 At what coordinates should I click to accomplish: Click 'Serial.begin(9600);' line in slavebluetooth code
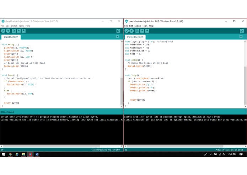click(16, 66)
